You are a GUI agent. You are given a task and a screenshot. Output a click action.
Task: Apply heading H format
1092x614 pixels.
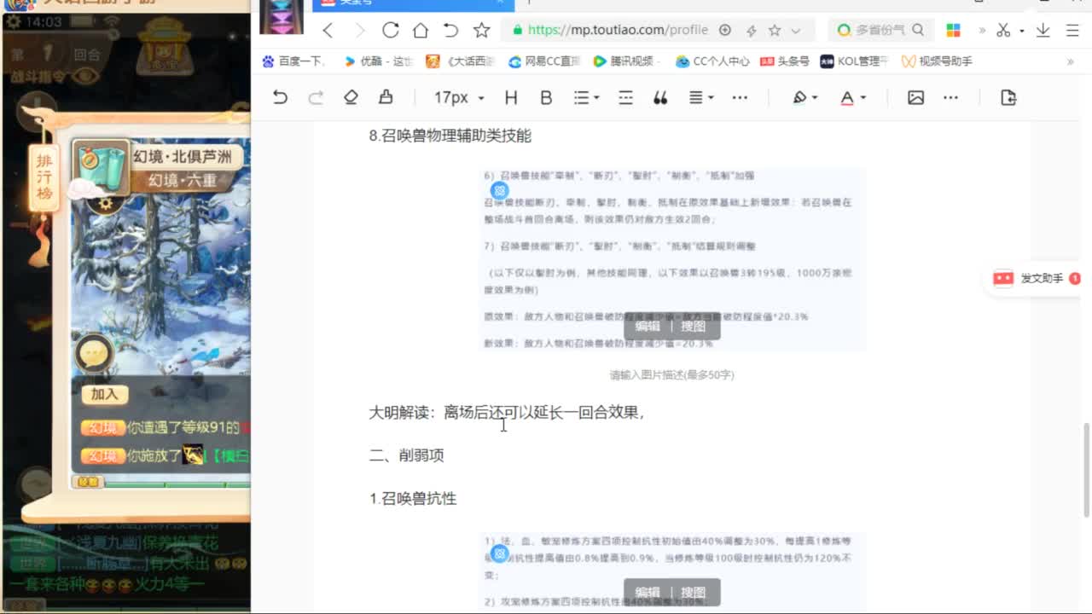coord(511,97)
